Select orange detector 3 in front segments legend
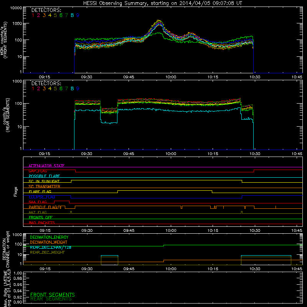This screenshot has width=307, height=307. tap(44, 15)
